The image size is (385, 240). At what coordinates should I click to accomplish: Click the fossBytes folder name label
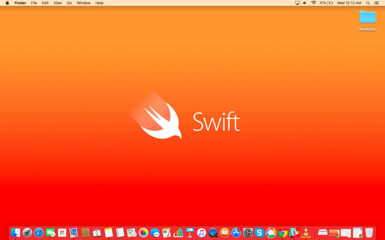(x=367, y=29)
